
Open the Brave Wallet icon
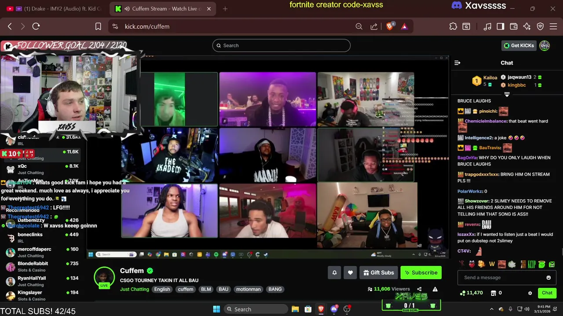513,26
